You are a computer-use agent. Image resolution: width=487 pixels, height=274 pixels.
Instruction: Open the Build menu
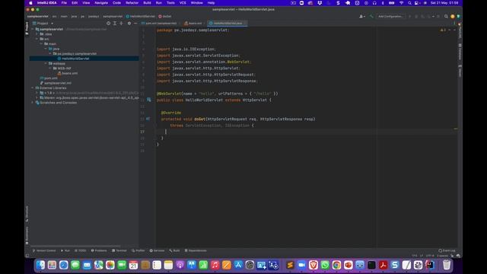coord(147,3)
